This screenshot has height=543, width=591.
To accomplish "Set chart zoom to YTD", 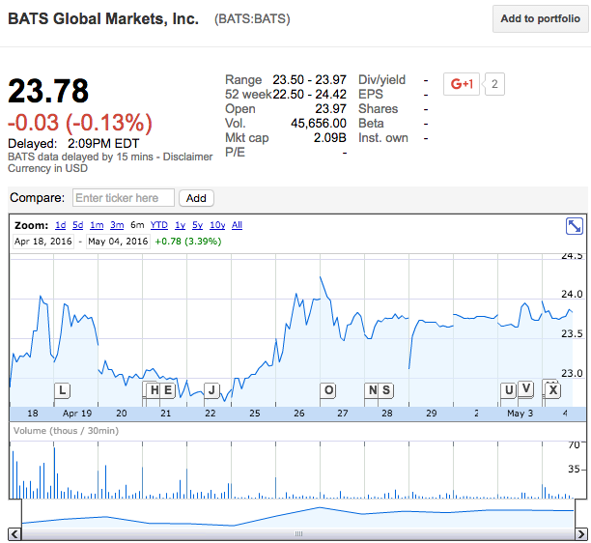I will click(159, 225).
